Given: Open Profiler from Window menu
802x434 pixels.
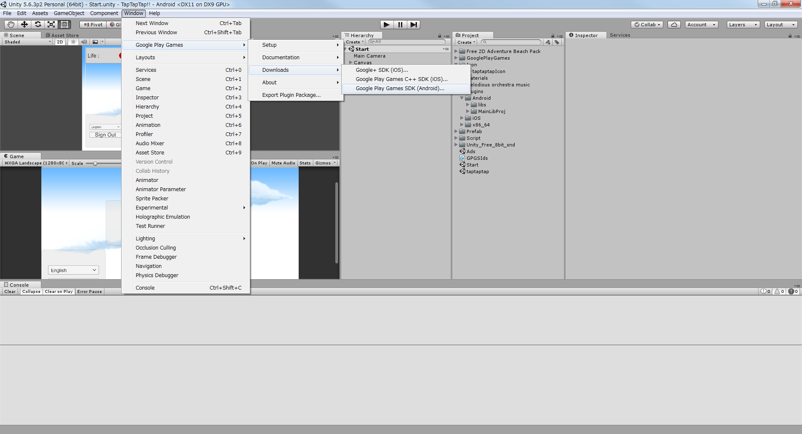Looking at the screenshot, I should pyautogui.click(x=185, y=134).
